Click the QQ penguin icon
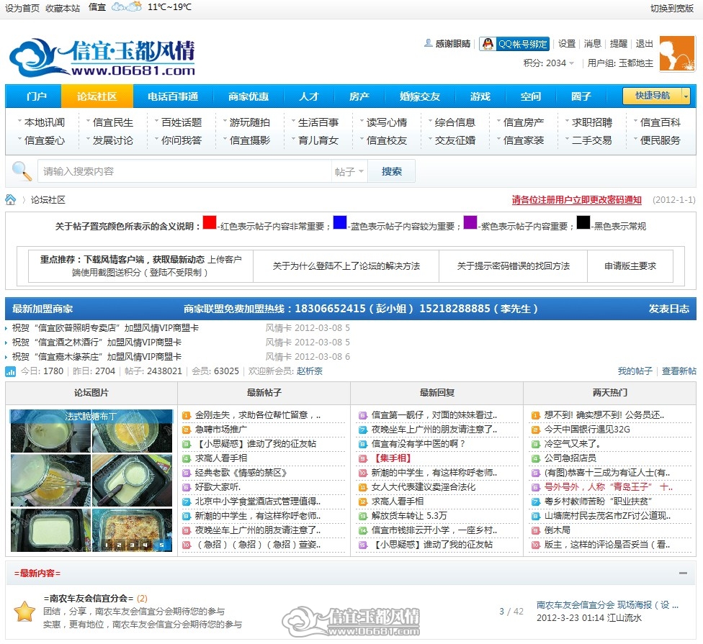Screen dimensions: 703x644 (x=488, y=44)
